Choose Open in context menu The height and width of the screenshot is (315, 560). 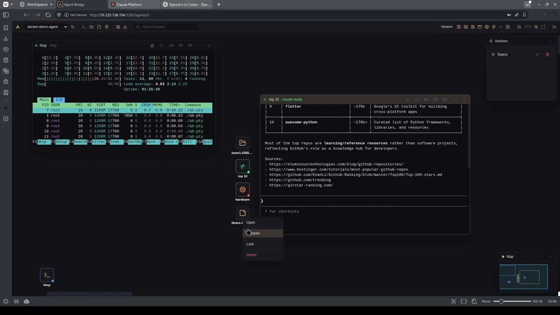tap(263, 222)
